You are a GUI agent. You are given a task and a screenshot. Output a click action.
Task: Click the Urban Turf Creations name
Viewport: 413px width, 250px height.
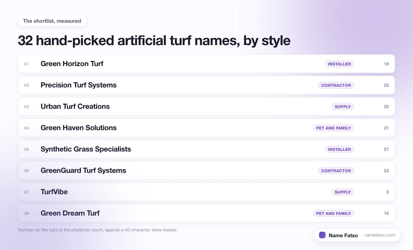click(75, 106)
